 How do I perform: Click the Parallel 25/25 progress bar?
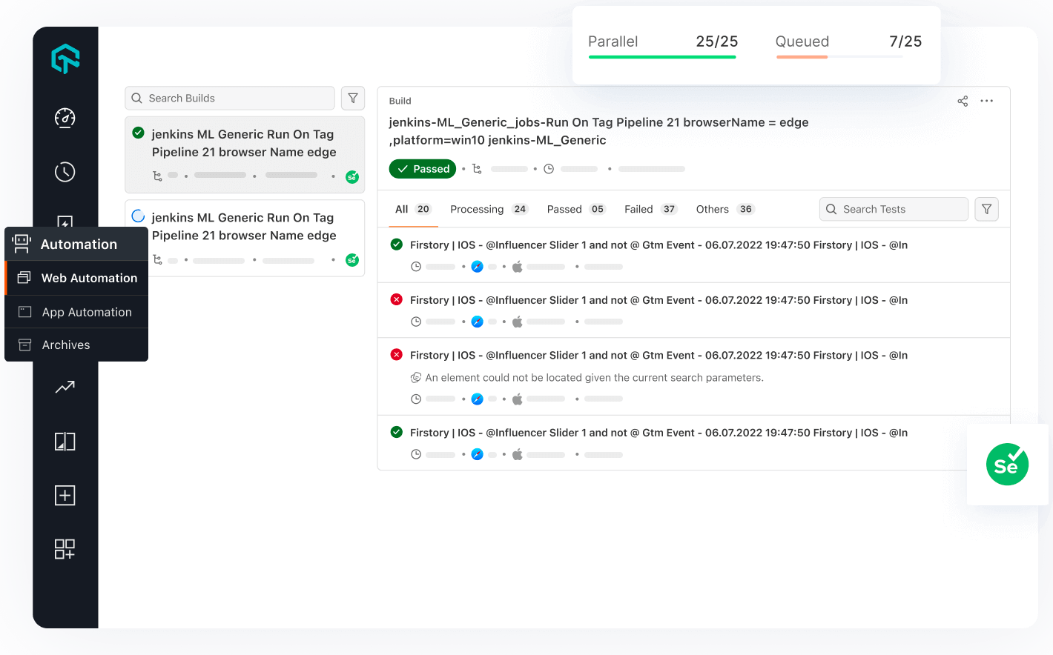[662, 56]
